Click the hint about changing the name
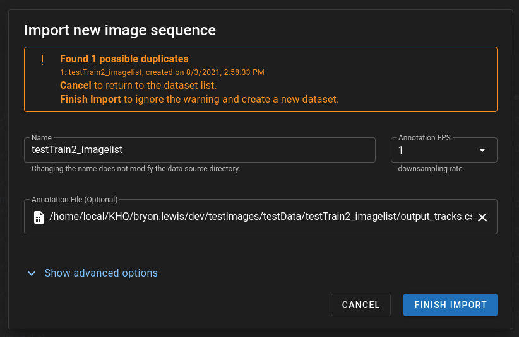 point(136,169)
